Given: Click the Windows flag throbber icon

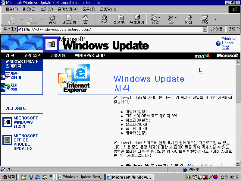Looking at the screenshot, I should (x=235, y=10).
